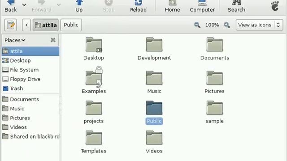Open Trash in the sidebar

(30, 89)
